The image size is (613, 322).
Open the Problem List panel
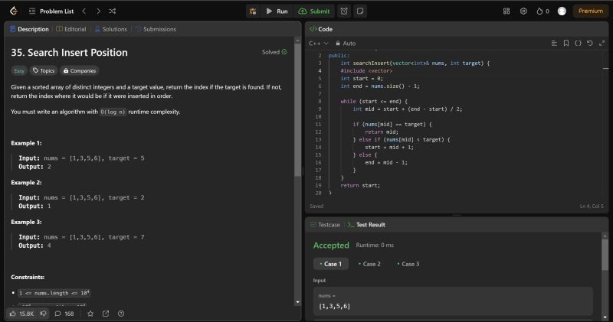(x=51, y=11)
